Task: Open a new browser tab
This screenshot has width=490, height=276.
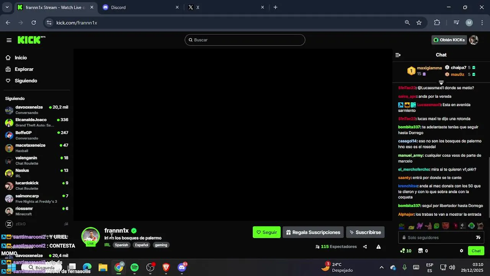Action: tap(275, 7)
